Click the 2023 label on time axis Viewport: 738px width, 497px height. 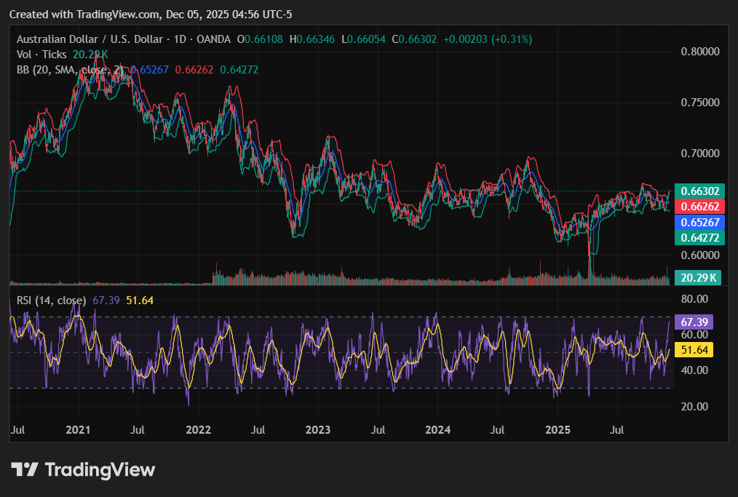point(318,430)
